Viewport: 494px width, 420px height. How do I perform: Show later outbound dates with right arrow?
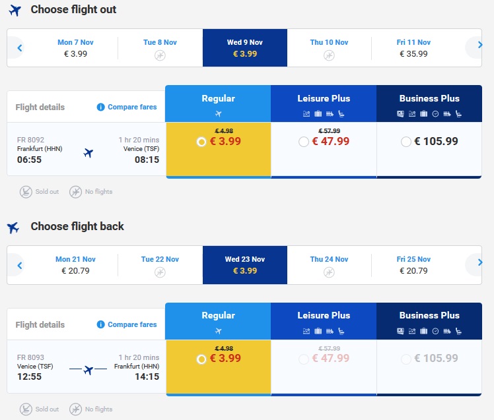[478, 47]
